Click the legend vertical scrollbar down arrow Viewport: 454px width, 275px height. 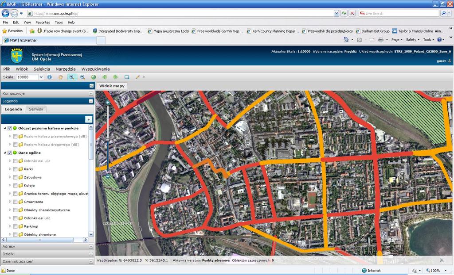pos(91,234)
